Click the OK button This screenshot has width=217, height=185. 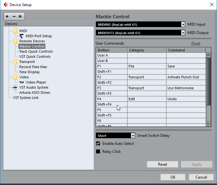point(173,177)
